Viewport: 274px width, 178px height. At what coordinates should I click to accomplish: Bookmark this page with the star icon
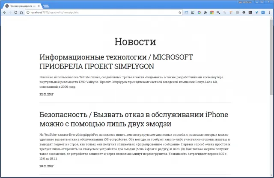coord(180,12)
